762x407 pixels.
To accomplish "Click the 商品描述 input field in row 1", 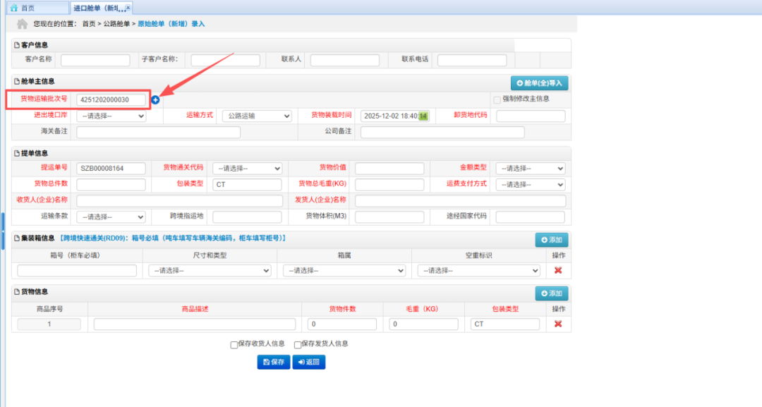I will pyautogui.click(x=195, y=324).
